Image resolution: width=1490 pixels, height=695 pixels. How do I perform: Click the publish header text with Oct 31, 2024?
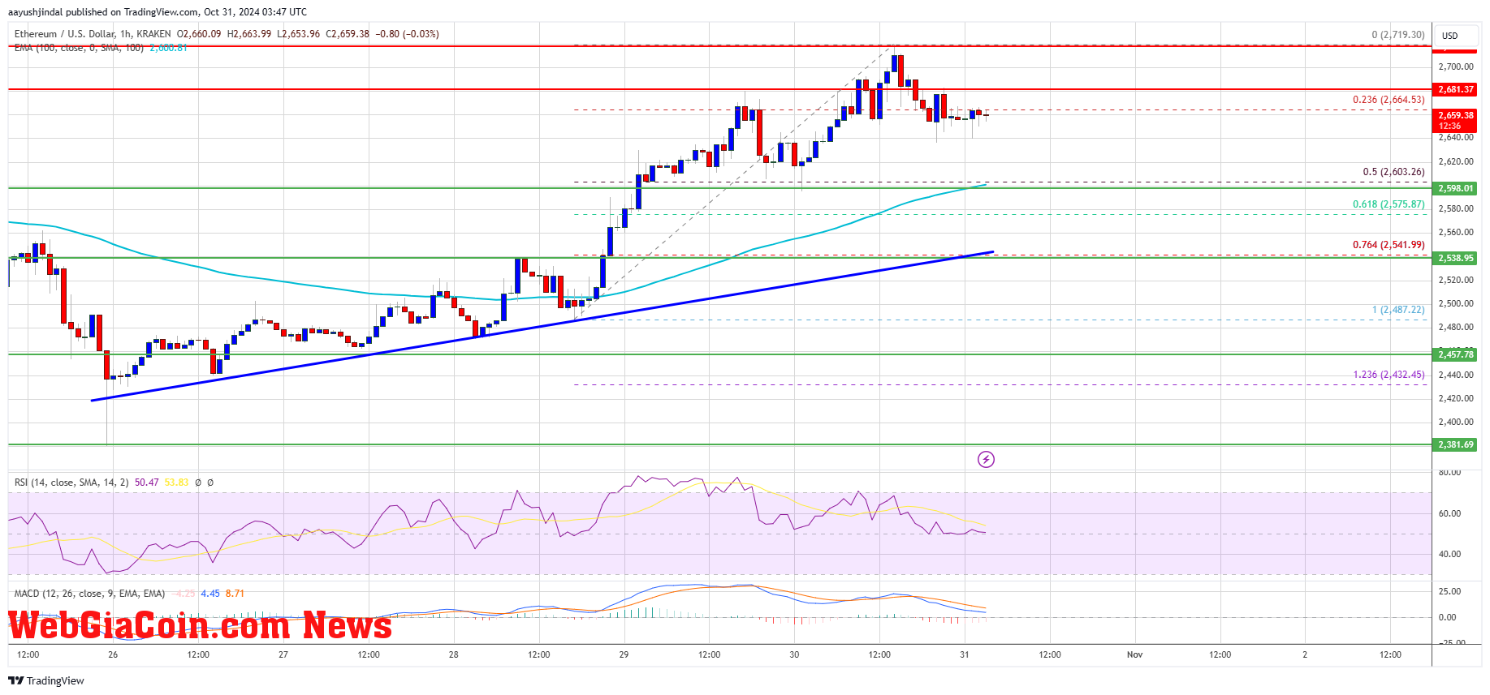[158, 12]
